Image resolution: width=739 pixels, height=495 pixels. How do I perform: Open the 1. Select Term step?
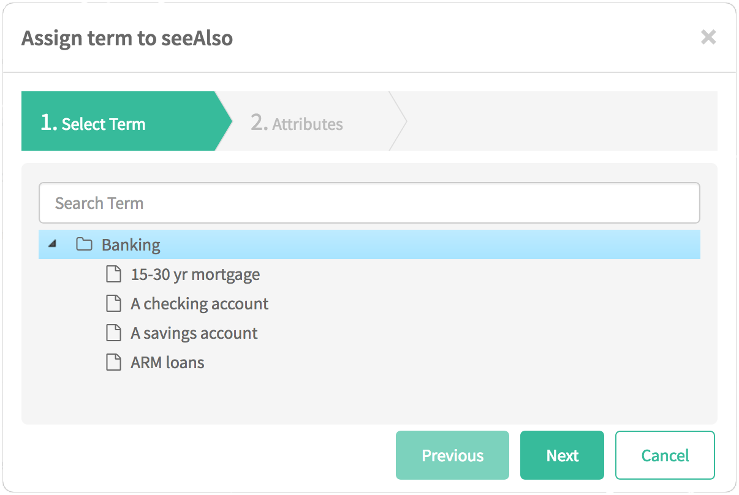click(x=126, y=121)
